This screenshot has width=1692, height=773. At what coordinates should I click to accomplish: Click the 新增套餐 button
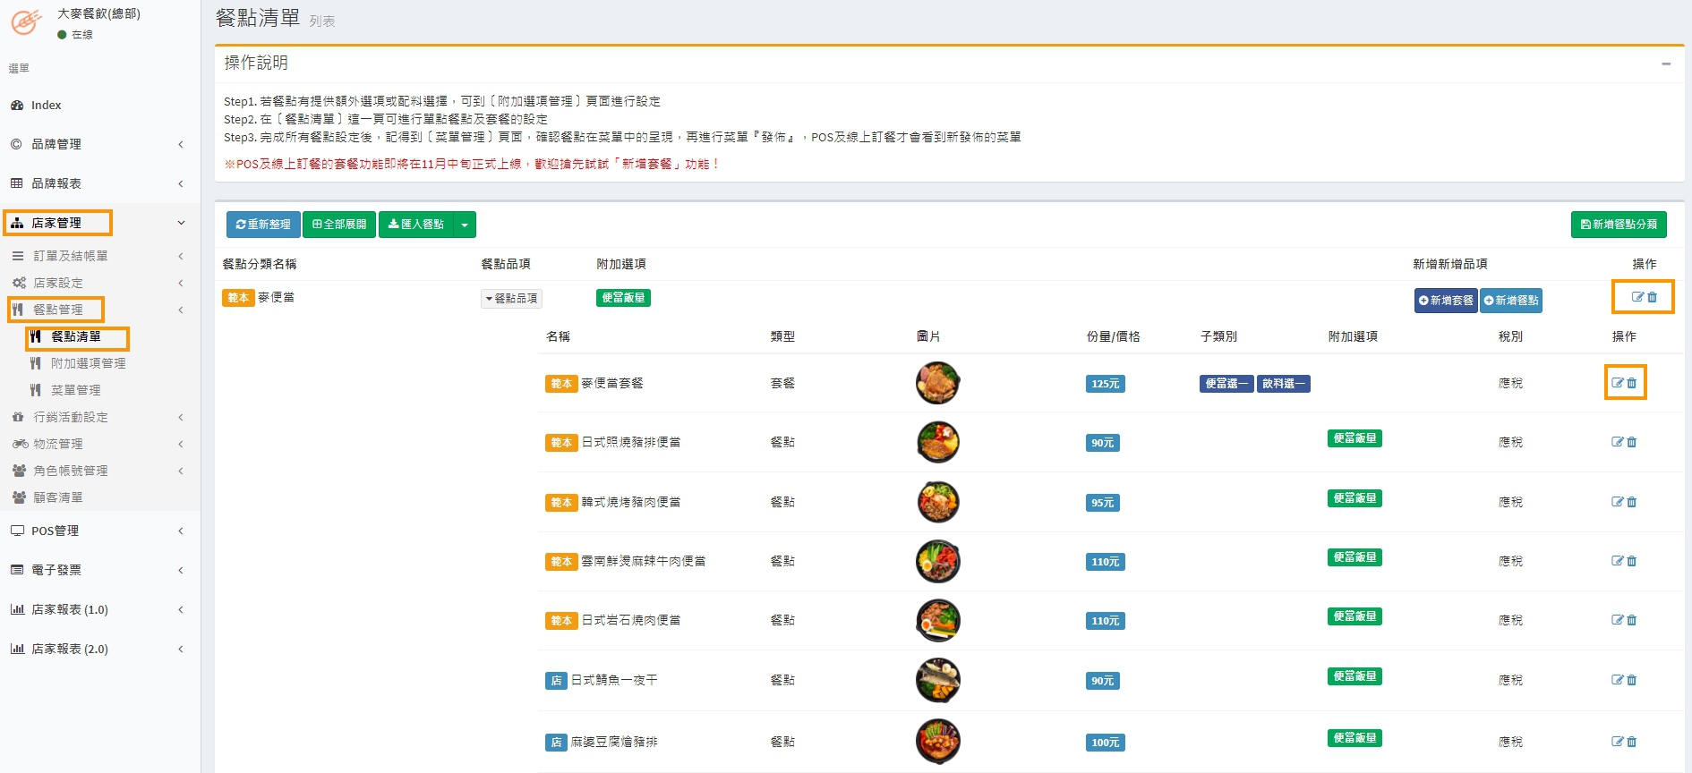coord(1446,301)
